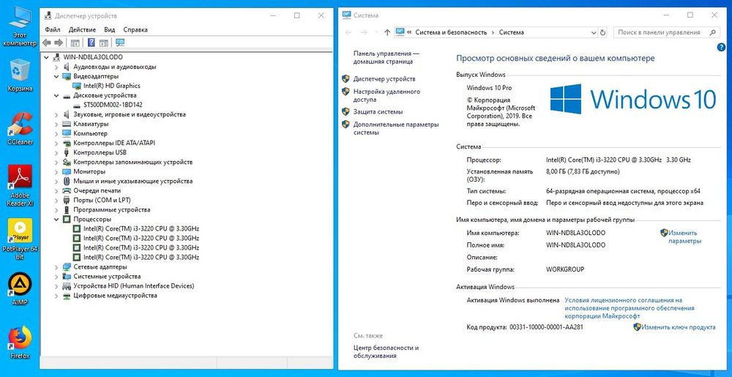Click the WORKGROUP value text
Viewport: 732px width, 377px height.
coord(565,269)
